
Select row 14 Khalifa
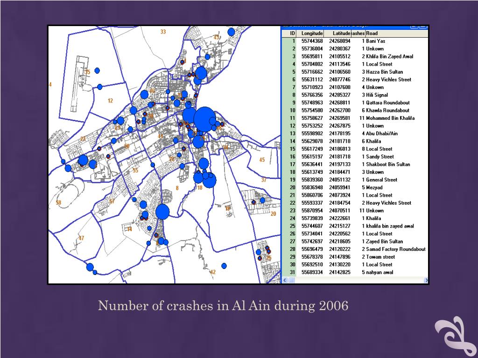coord(355,141)
